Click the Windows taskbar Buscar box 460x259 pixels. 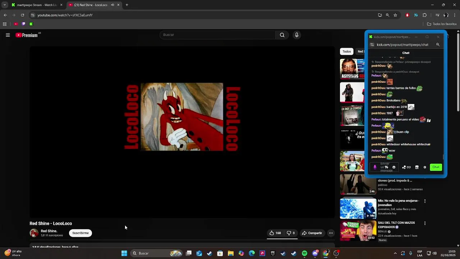156,253
